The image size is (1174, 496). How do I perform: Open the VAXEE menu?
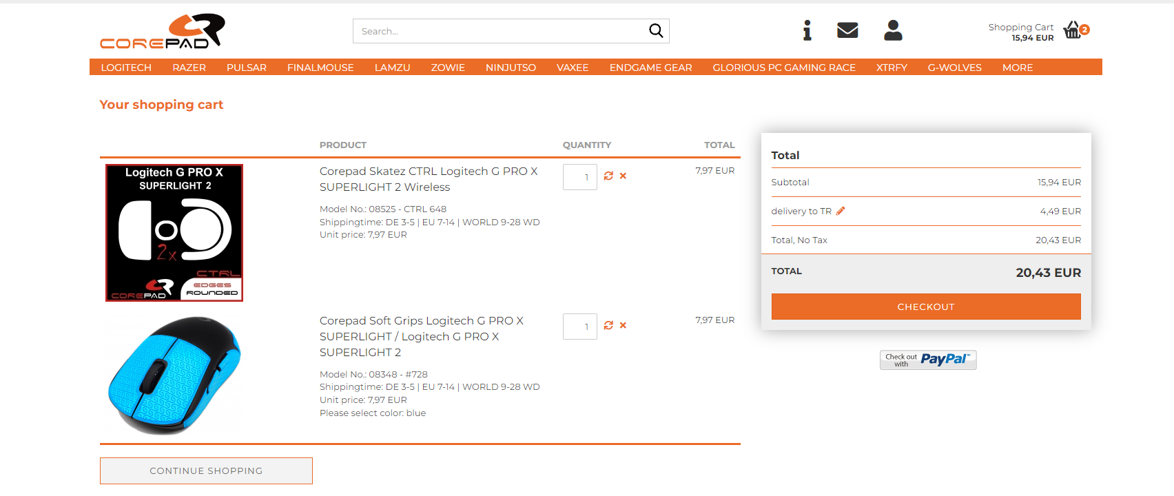[x=573, y=68]
